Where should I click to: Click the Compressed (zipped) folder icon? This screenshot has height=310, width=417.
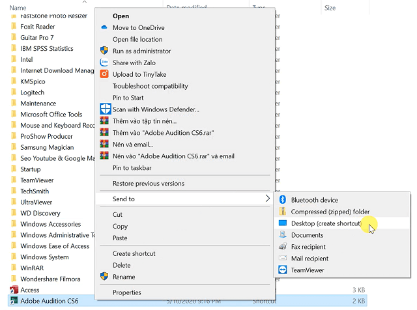click(282, 212)
